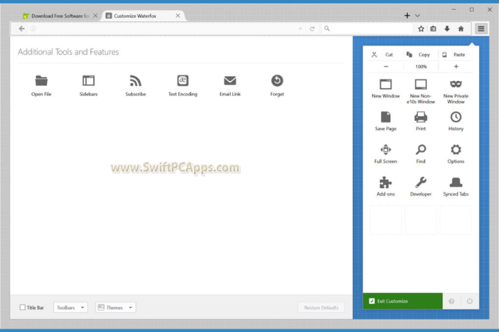
Task: Click the reload page icon
Action: [x=312, y=29]
